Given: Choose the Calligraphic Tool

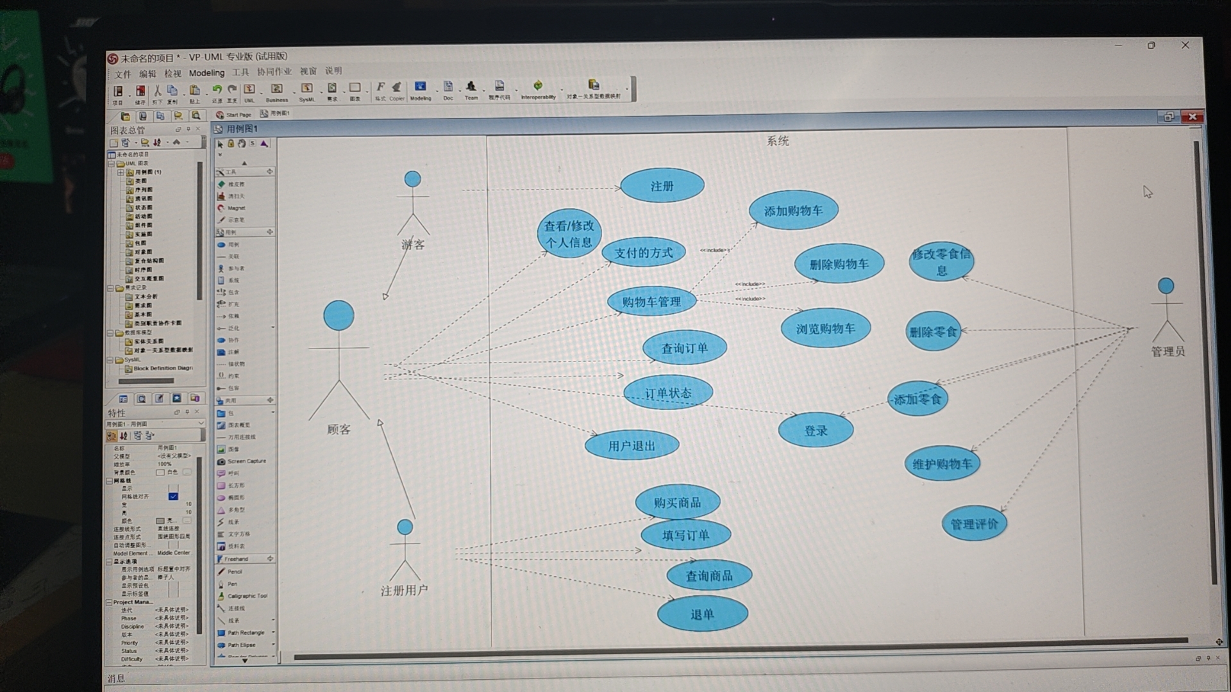Looking at the screenshot, I should point(247,596).
